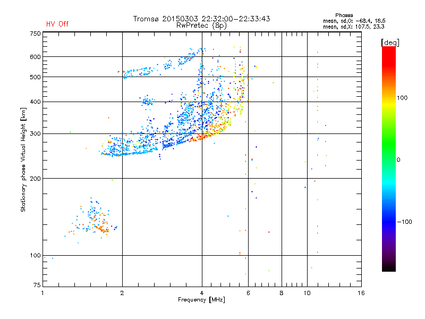Screen dimensions: 425x319
Task: Click the phase colorbar gradient
Action: [x=389, y=158]
